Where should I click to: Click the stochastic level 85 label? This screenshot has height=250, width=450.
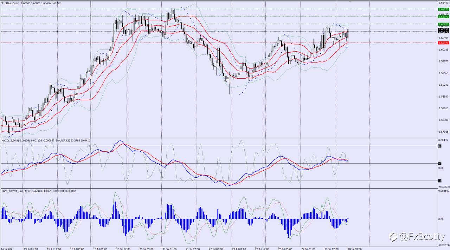click(439, 146)
